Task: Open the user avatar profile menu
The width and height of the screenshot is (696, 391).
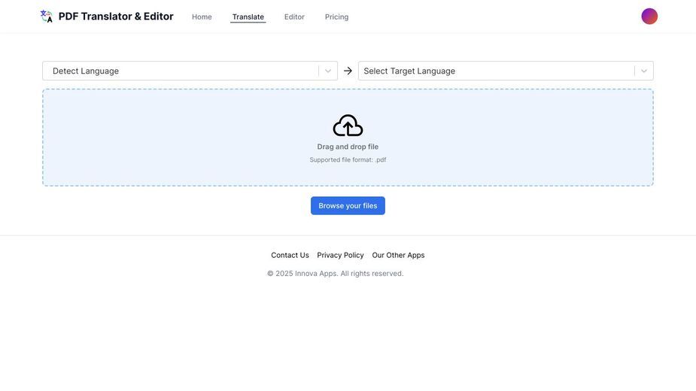Action: 649,17
